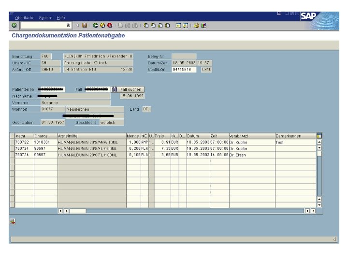Click the Arzneimittel column header
Screen dimensions: 348x261
[x=92, y=136]
